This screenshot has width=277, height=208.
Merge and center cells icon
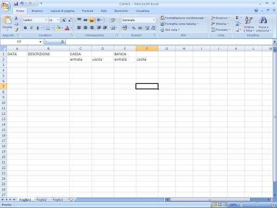pos(113,28)
